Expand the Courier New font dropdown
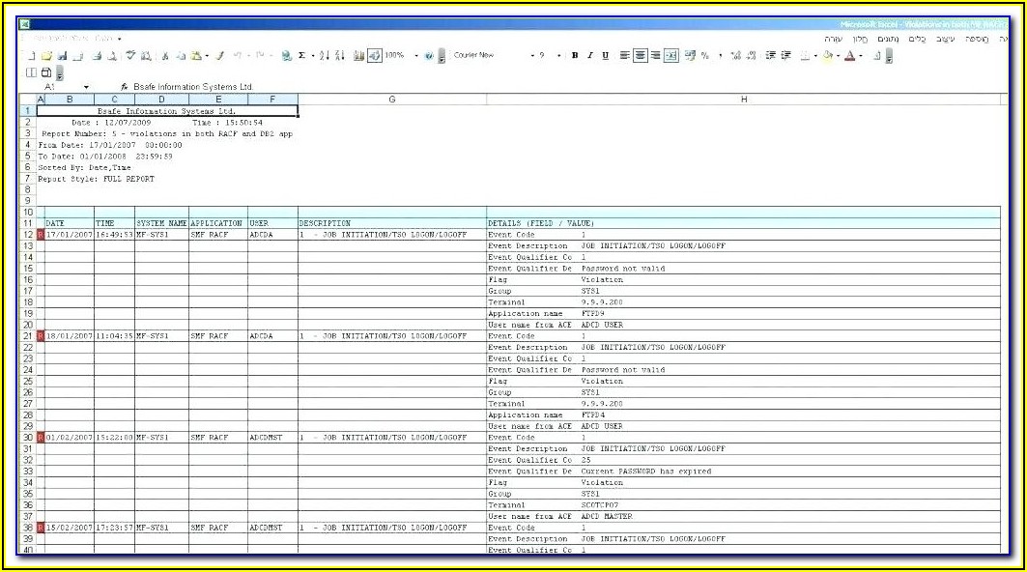 point(532,56)
